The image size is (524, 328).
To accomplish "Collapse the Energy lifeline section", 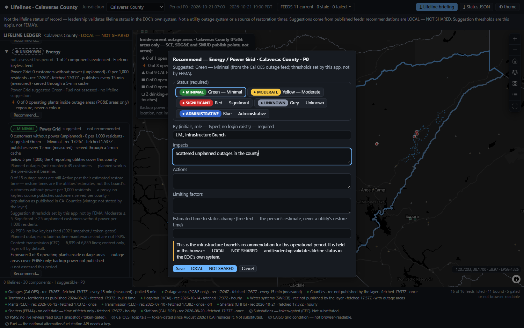I will pyautogui.click(x=7, y=52).
